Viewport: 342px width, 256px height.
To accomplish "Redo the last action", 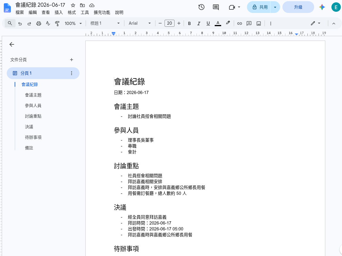I will tap(29, 24).
